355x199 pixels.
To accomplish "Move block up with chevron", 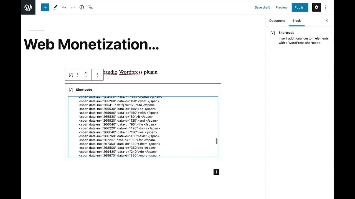I will tap(86, 73).
